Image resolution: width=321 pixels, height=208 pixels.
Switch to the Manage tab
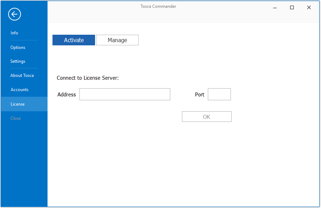pyautogui.click(x=117, y=40)
